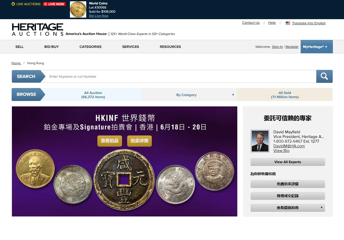Open the SERVICES menu
The width and height of the screenshot is (344, 240).
click(131, 47)
